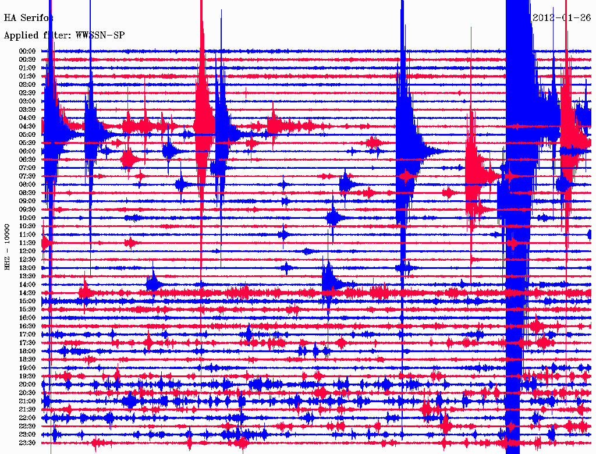Viewport: 596px width, 454px height.
Task: Click the 14:00 time label
Action: pyautogui.click(x=27, y=285)
